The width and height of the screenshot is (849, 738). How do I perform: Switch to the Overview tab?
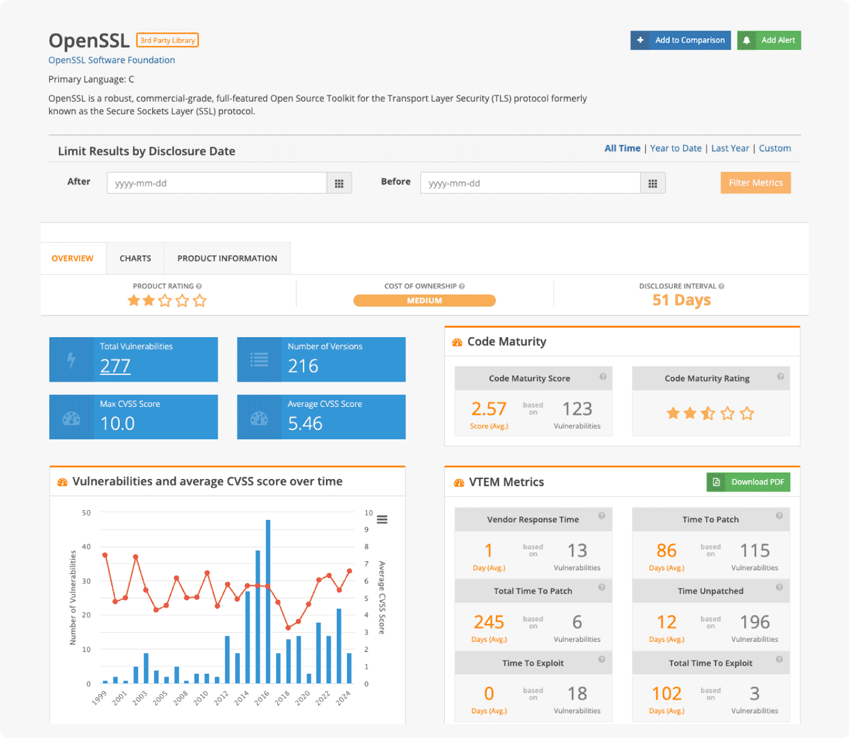tap(73, 258)
